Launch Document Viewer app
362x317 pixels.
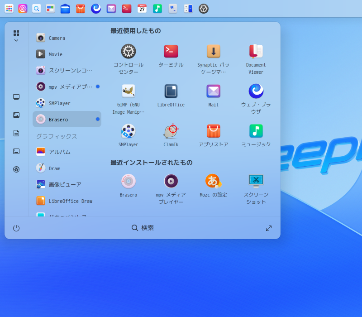(x=256, y=51)
